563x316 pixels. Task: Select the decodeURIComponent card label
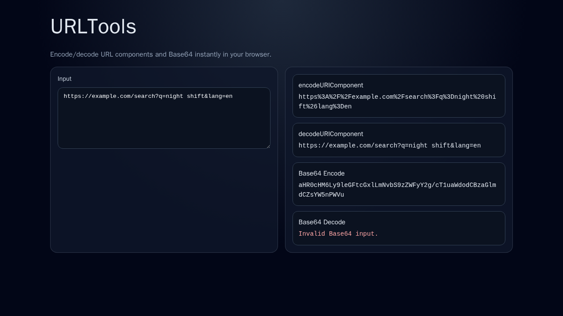click(x=331, y=134)
